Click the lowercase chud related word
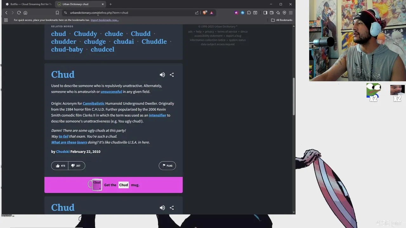Screen dimensions: 406x228 58,34
